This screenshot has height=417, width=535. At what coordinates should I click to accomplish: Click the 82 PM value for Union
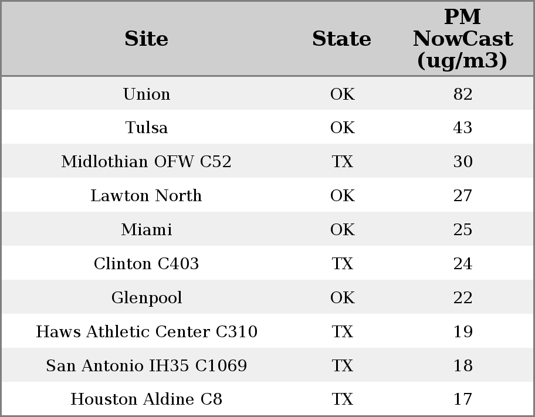pos(463,94)
